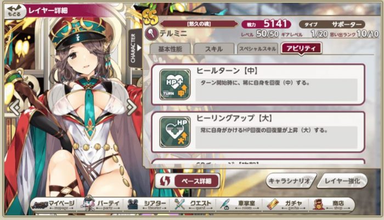Open 車掌室 room from the bottom bar
The height and width of the screenshot is (220, 384).
[239, 204]
